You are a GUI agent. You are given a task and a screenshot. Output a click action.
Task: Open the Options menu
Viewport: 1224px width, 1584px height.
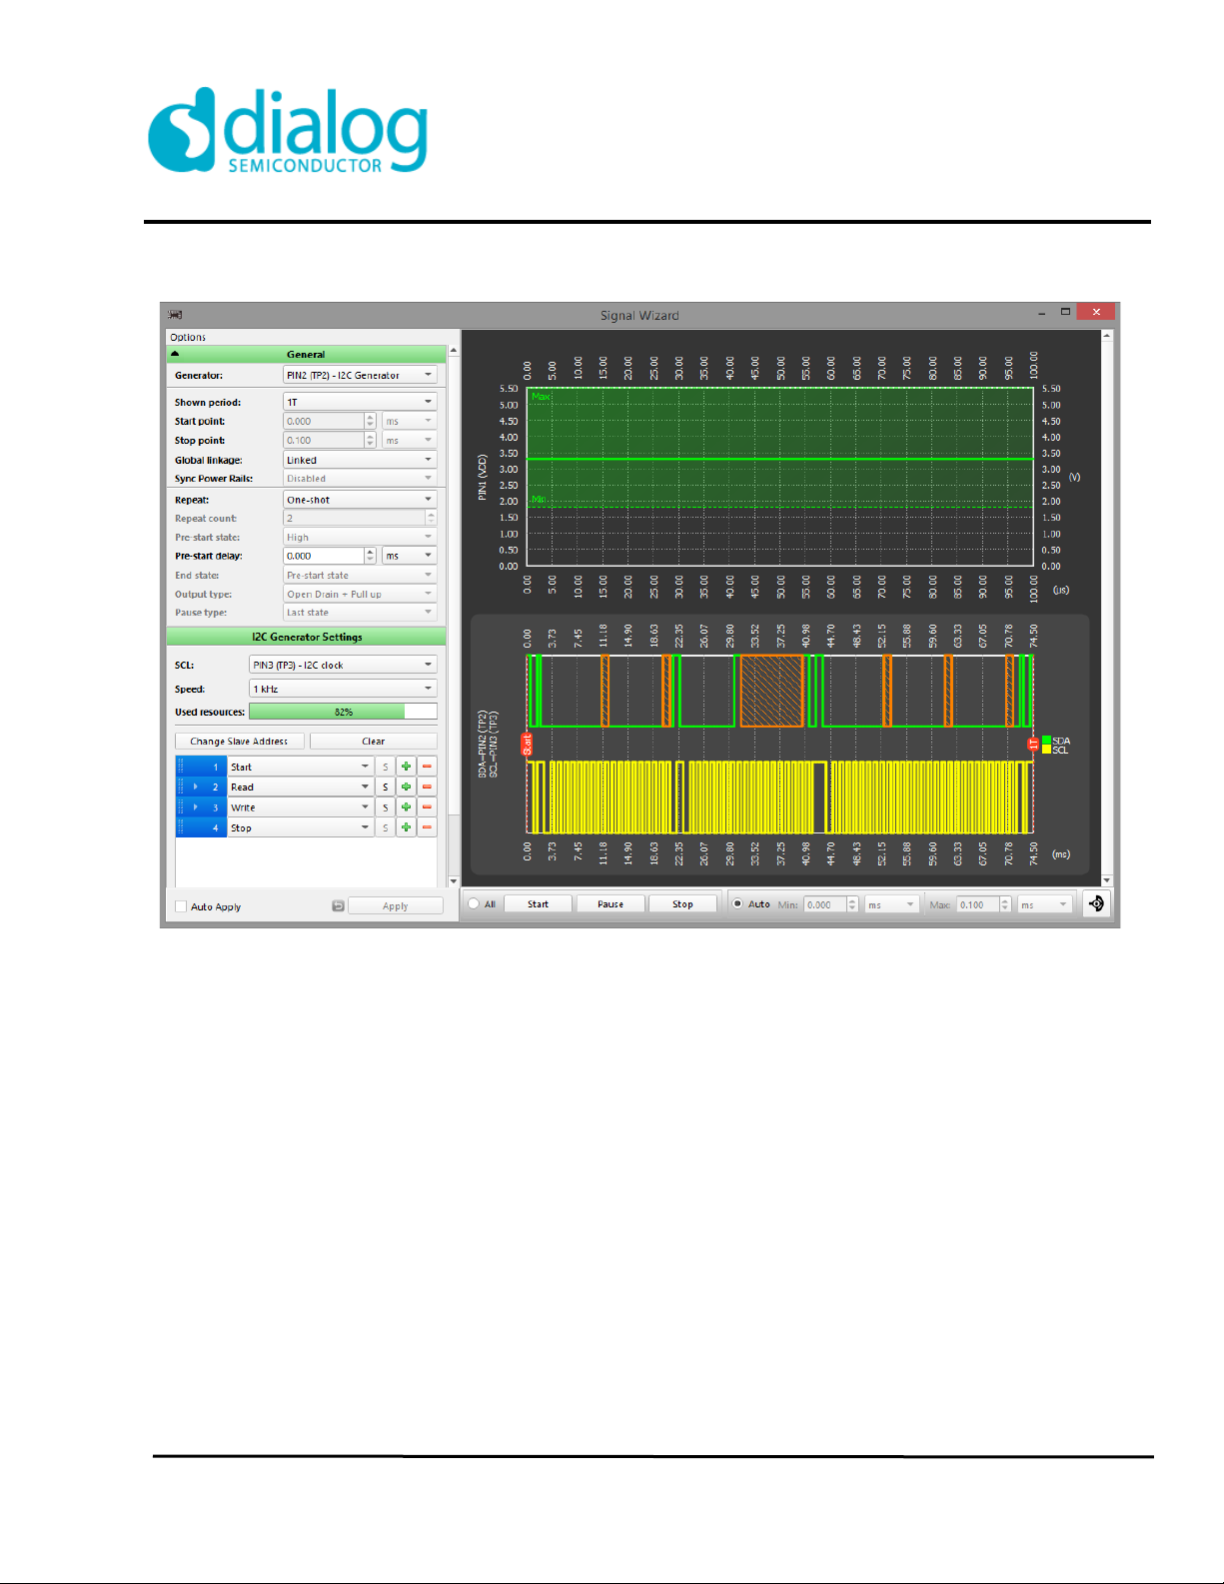click(188, 337)
